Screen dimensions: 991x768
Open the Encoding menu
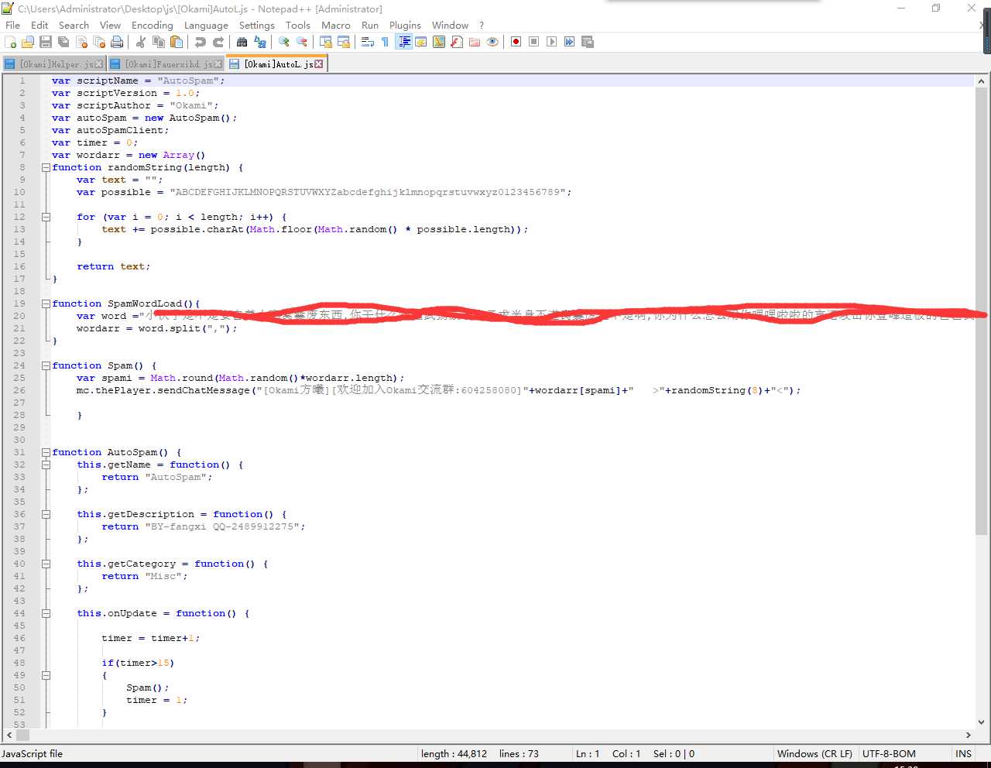(152, 25)
